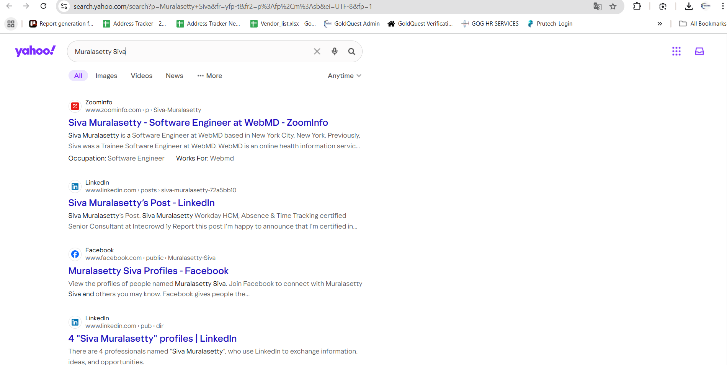The image size is (727, 365).
Task: Open GoldQuest Admin bookmark
Action: 352,24
